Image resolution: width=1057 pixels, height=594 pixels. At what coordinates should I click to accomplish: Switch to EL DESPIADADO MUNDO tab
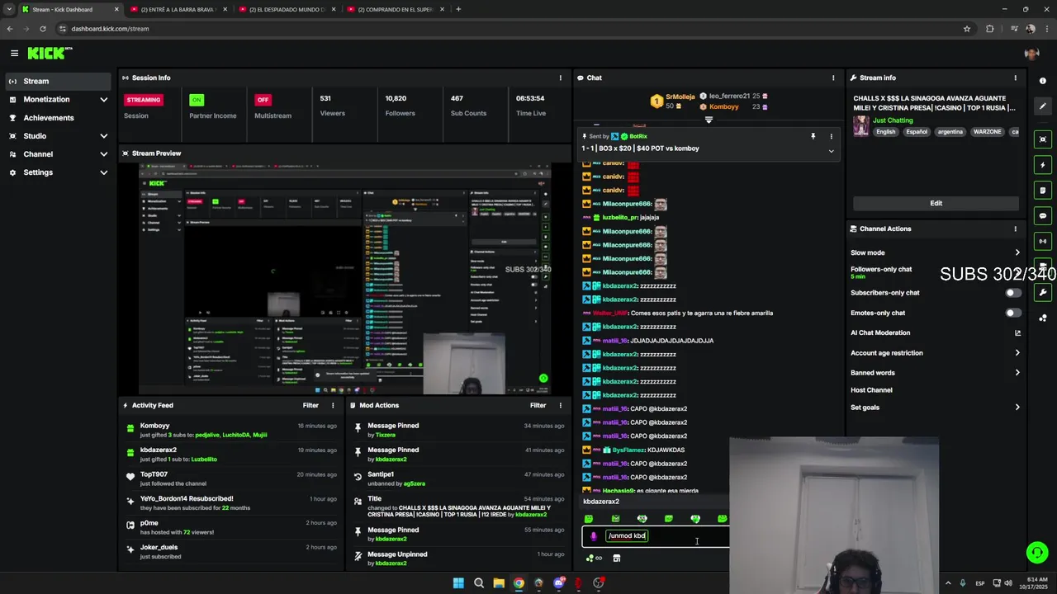[287, 9]
